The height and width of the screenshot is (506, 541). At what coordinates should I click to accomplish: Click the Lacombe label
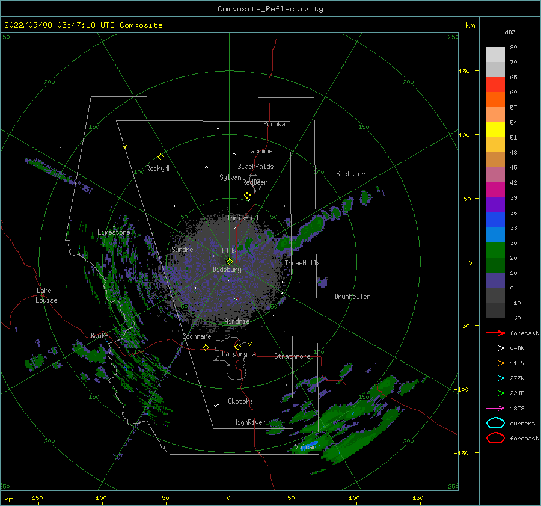click(260, 151)
